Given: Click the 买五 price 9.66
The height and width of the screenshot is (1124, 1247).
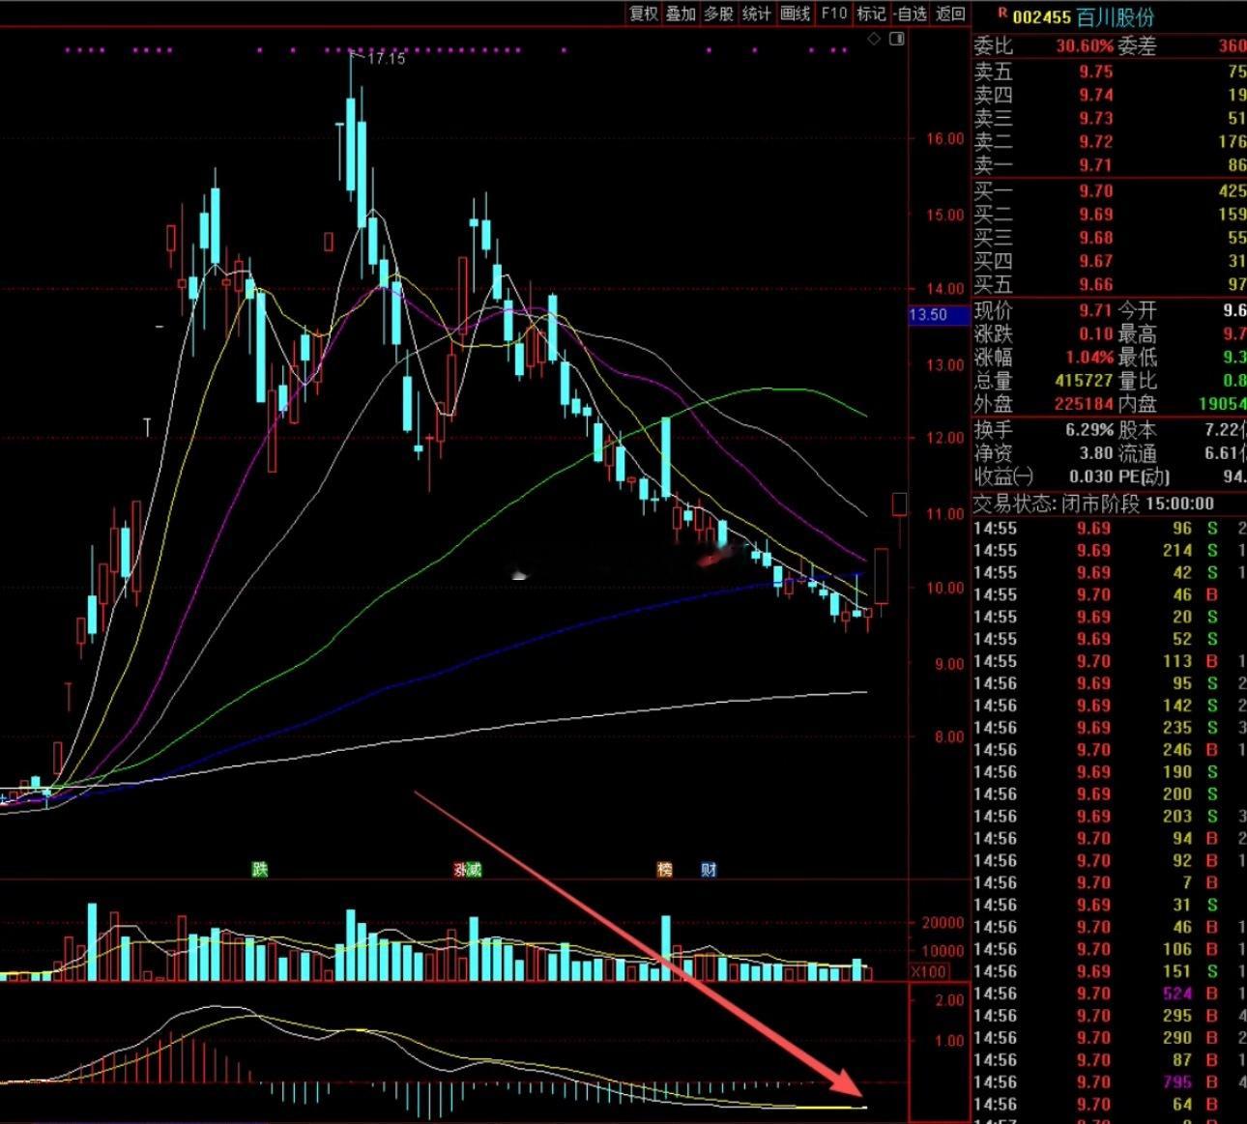Looking at the screenshot, I should (1096, 284).
